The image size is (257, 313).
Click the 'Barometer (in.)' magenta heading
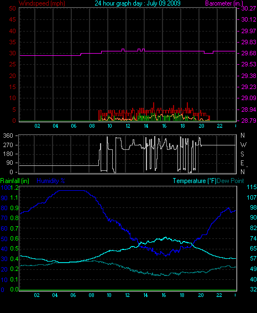224,3
